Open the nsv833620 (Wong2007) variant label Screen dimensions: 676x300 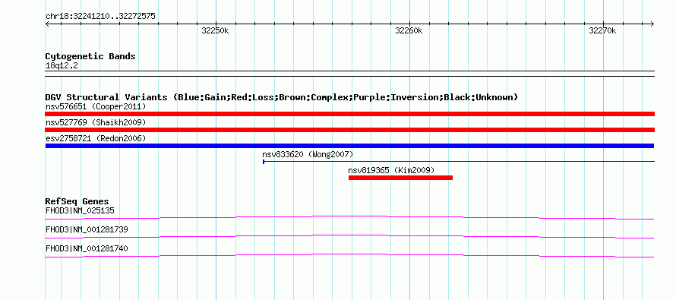point(308,154)
